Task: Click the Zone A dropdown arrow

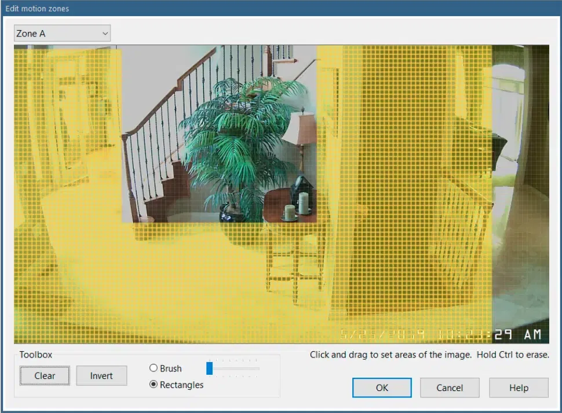Action: click(105, 34)
